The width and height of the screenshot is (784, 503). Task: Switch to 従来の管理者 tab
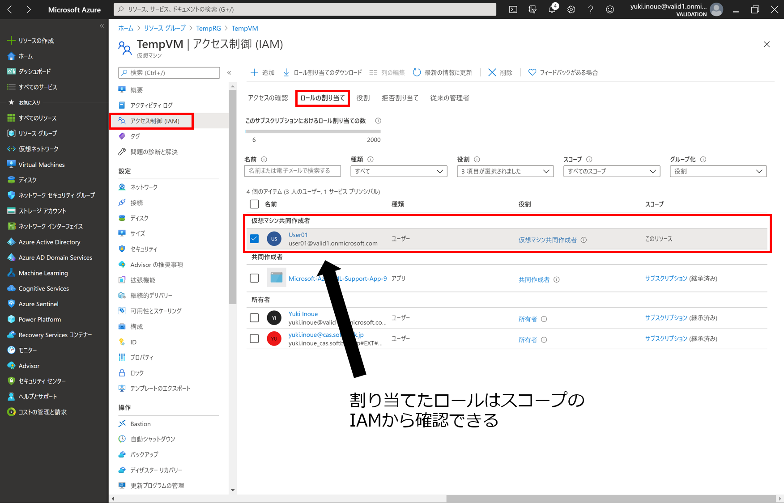coord(449,98)
